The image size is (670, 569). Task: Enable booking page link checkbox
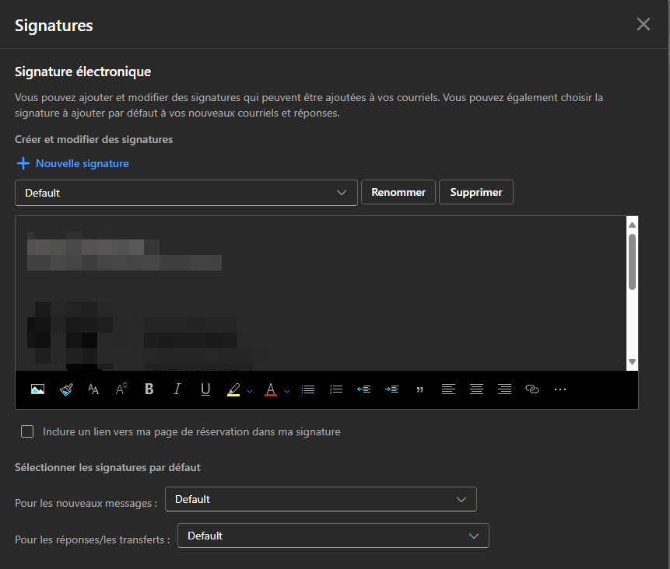click(27, 431)
